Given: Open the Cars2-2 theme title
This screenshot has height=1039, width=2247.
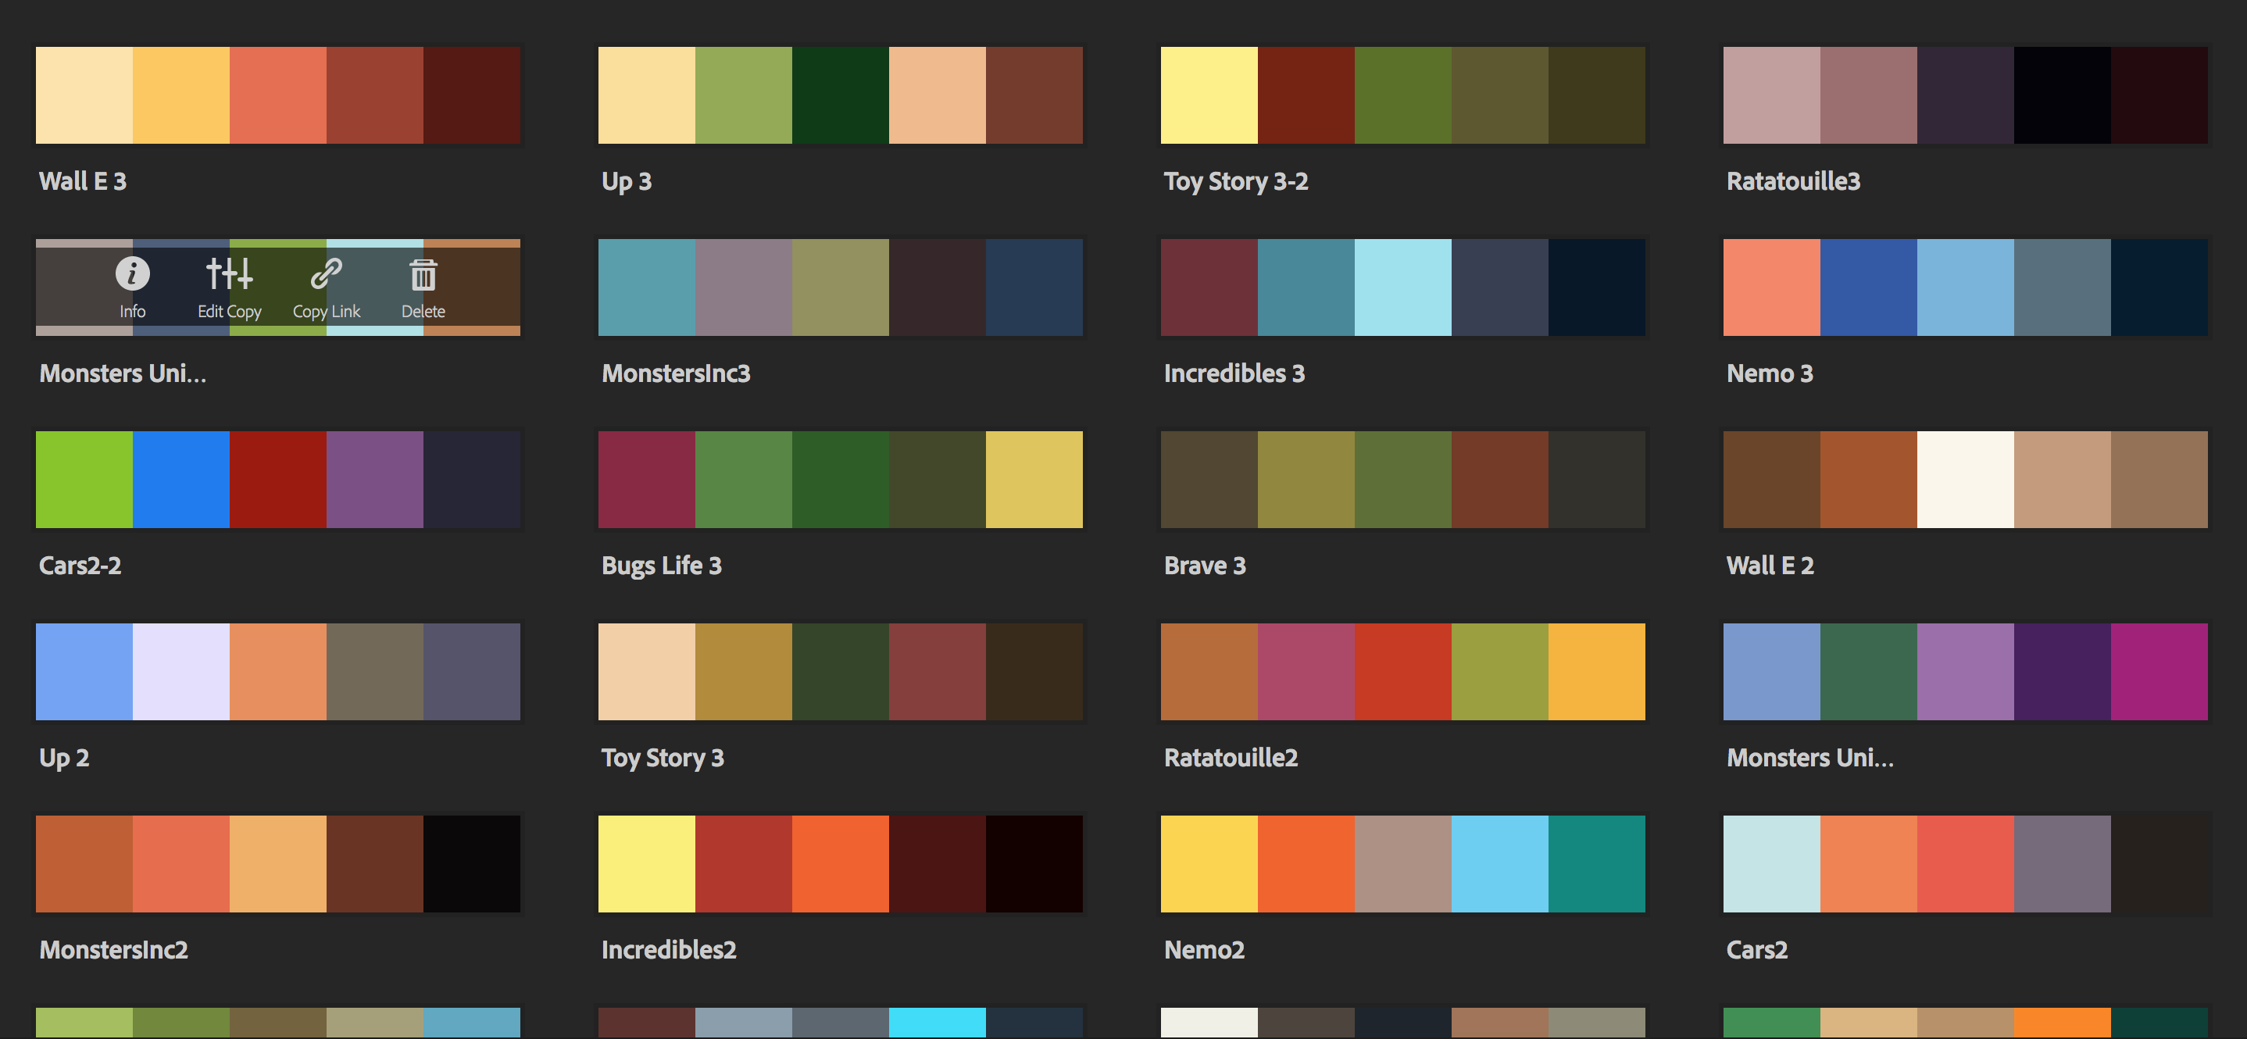Looking at the screenshot, I should point(80,566).
